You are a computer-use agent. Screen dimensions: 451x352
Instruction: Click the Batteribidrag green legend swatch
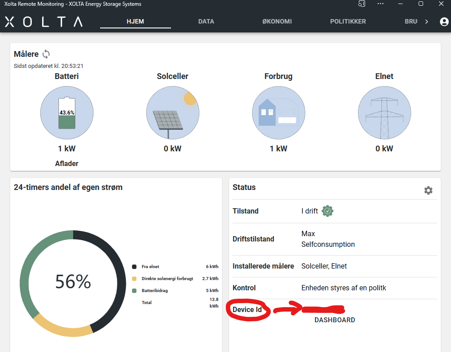(134, 291)
